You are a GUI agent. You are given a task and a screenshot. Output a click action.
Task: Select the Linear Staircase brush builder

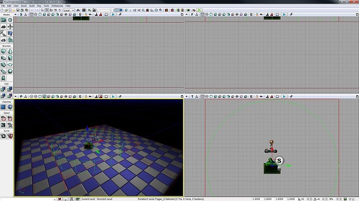[3, 65]
